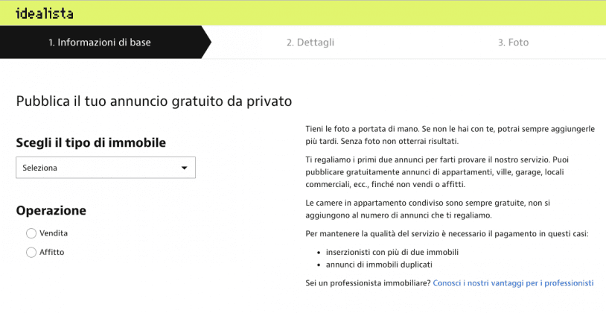Select step 1 Informazioni di base
Image resolution: width=606 pixels, height=313 pixels.
100,42
